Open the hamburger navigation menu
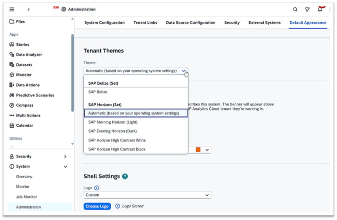Screen dimensions: 337x220 (x=12, y=9)
